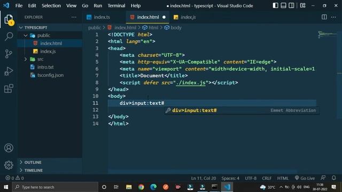Open Microsoft Edge from the taskbar
342x192 pixels.
click(153, 187)
